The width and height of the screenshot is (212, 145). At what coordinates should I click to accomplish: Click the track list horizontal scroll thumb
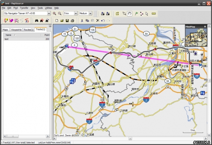13,136
